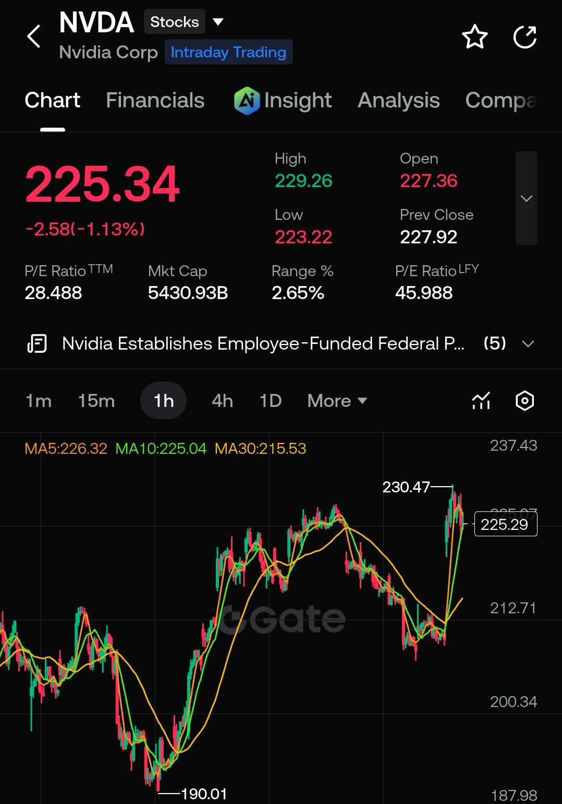This screenshot has height=804, width=562.
Task: Tap the Prev Close value 227.92
Action: [x=429, y=237]
